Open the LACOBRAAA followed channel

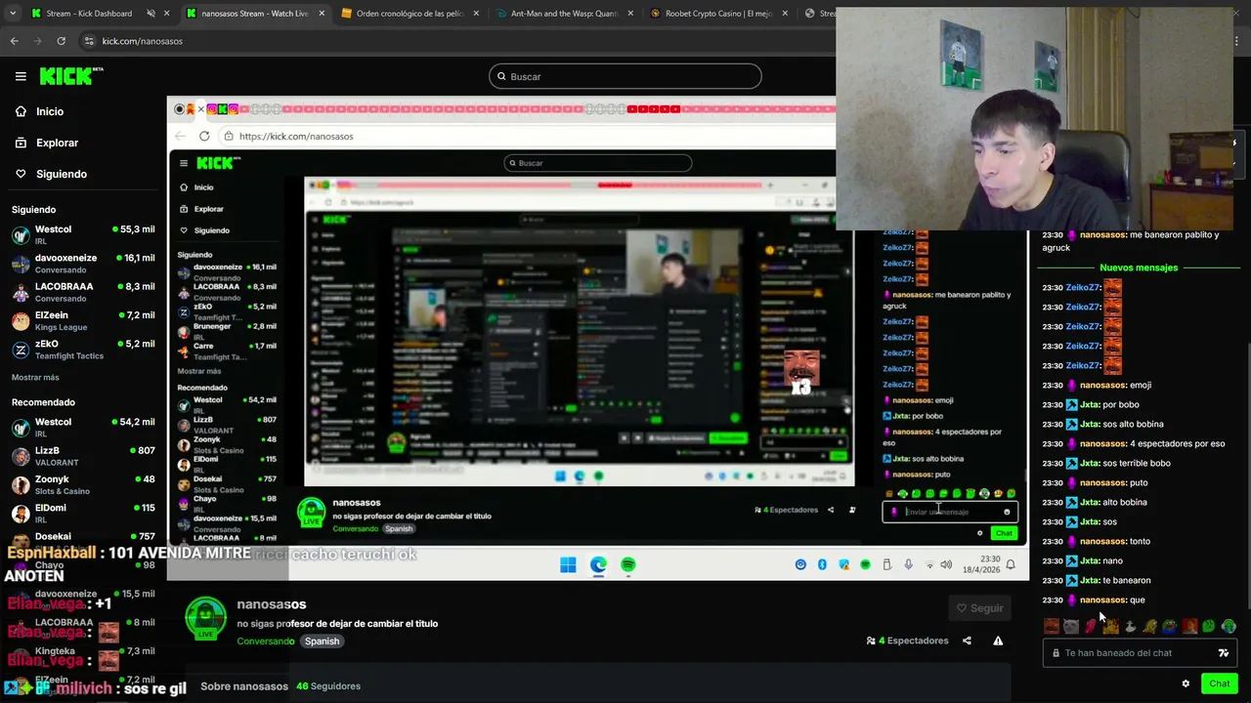[83, 292]
